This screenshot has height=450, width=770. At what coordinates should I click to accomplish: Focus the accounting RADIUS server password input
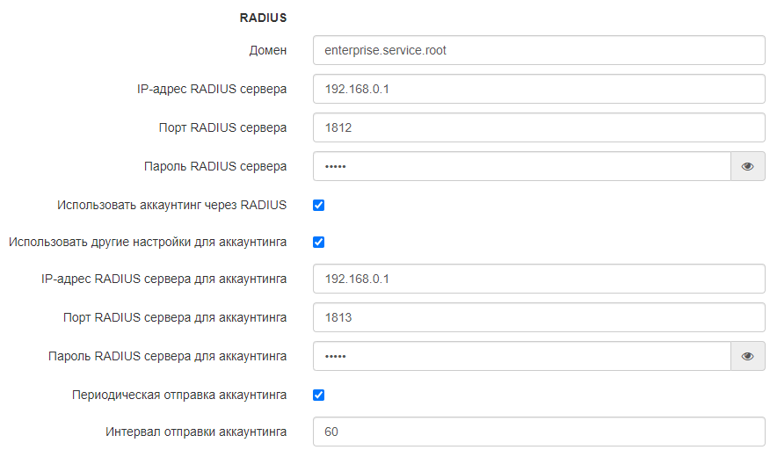click(x=521, y=356)
